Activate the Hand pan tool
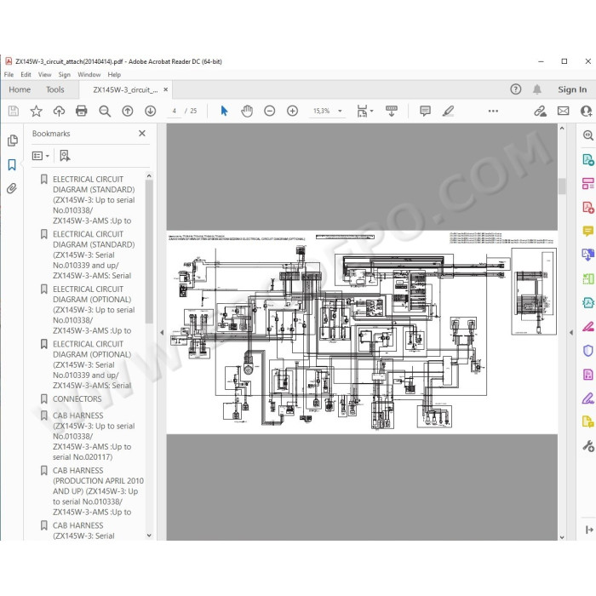 pyautogui.click(x=247, y=111)
